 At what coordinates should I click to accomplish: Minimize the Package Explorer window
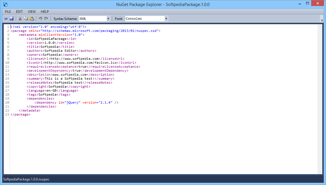(x=300, y=3)
